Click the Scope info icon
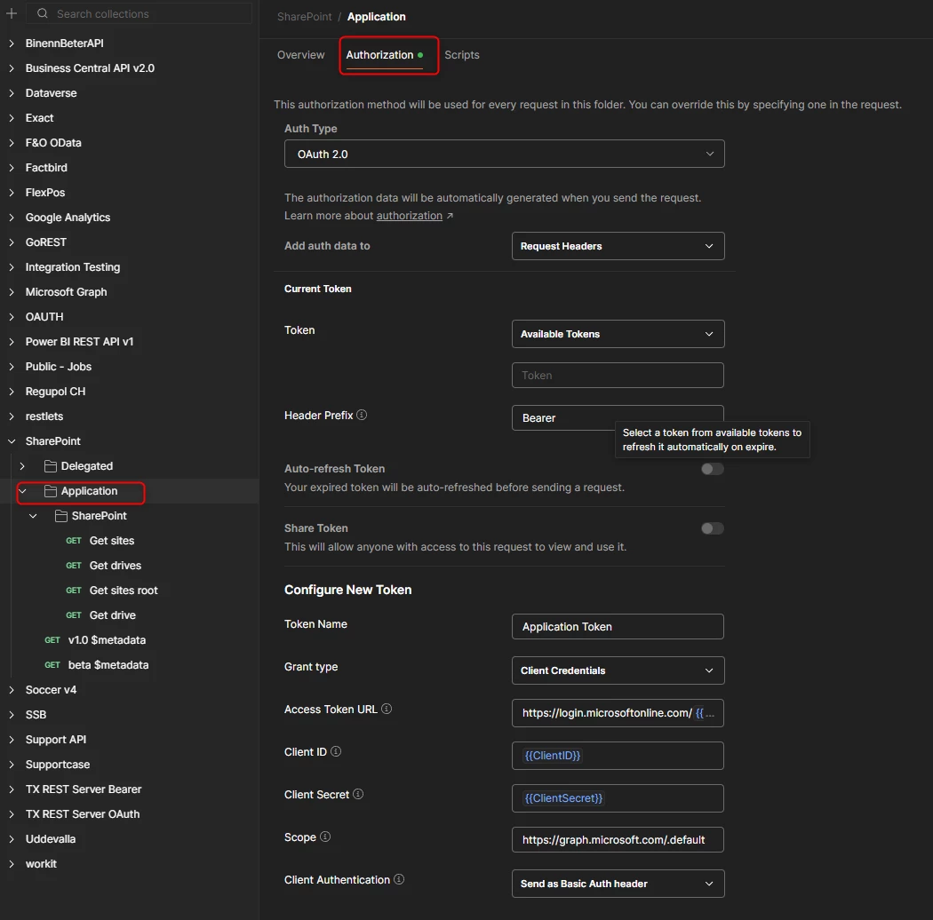The width and height of the screenshot is (933, 920). coord(325,837)
